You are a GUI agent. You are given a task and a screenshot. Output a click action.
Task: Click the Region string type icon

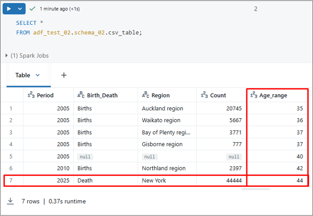pos(146,95)
